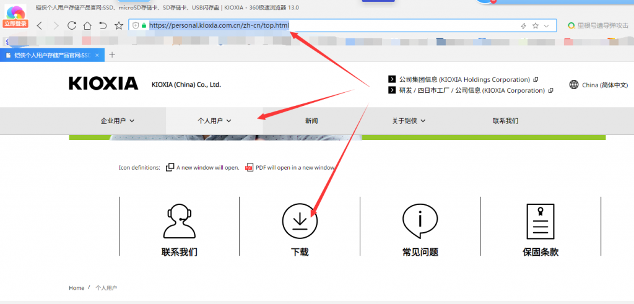This screenshot has width=634, height=304.
Task: Open the 公司集团信息 KIOXIA Holdings link
Action: [x=464, y=79]
